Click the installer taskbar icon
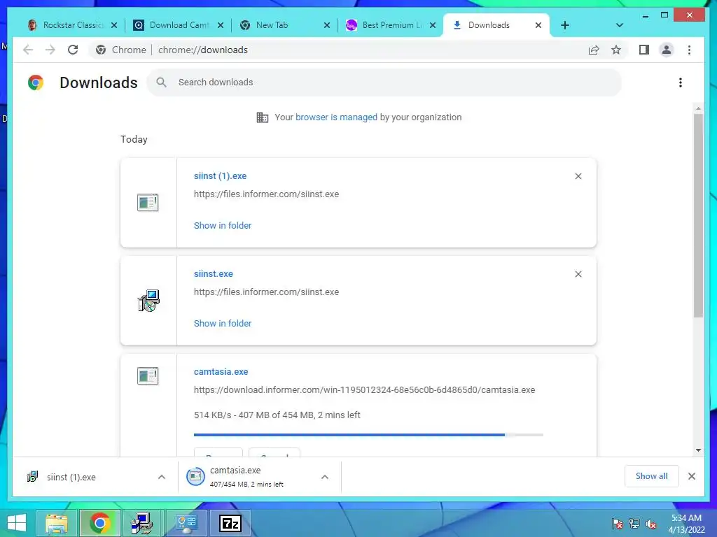 click(141, 523)
